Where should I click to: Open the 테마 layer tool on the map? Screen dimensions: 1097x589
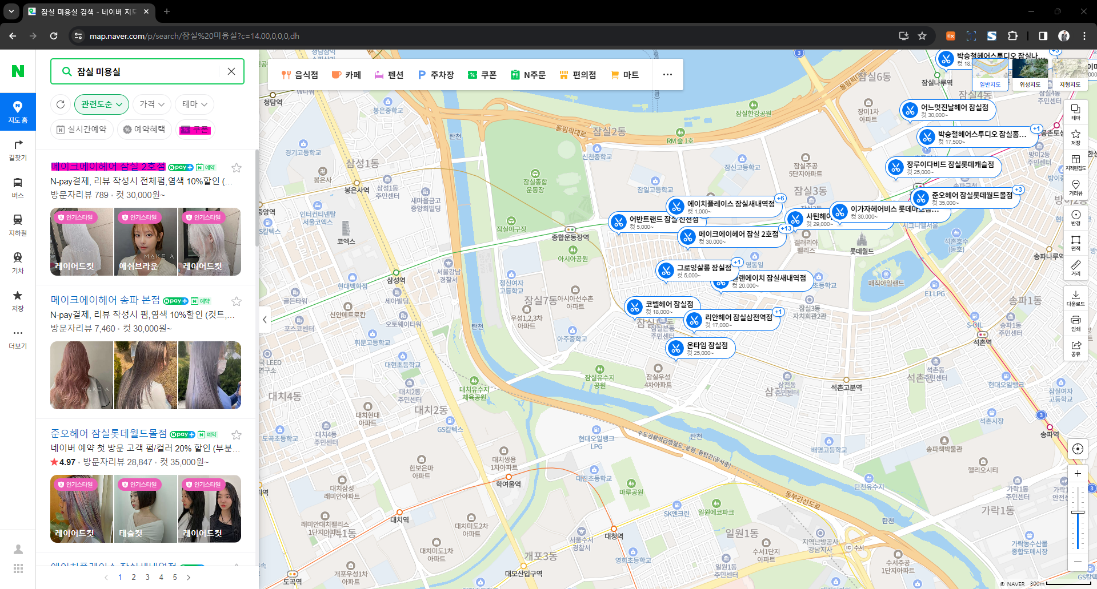[x=1076, y=111]
